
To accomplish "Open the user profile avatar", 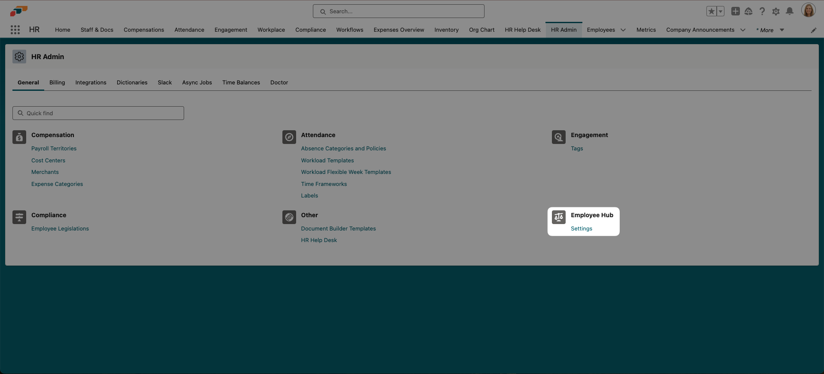I will tap(808, 11).
